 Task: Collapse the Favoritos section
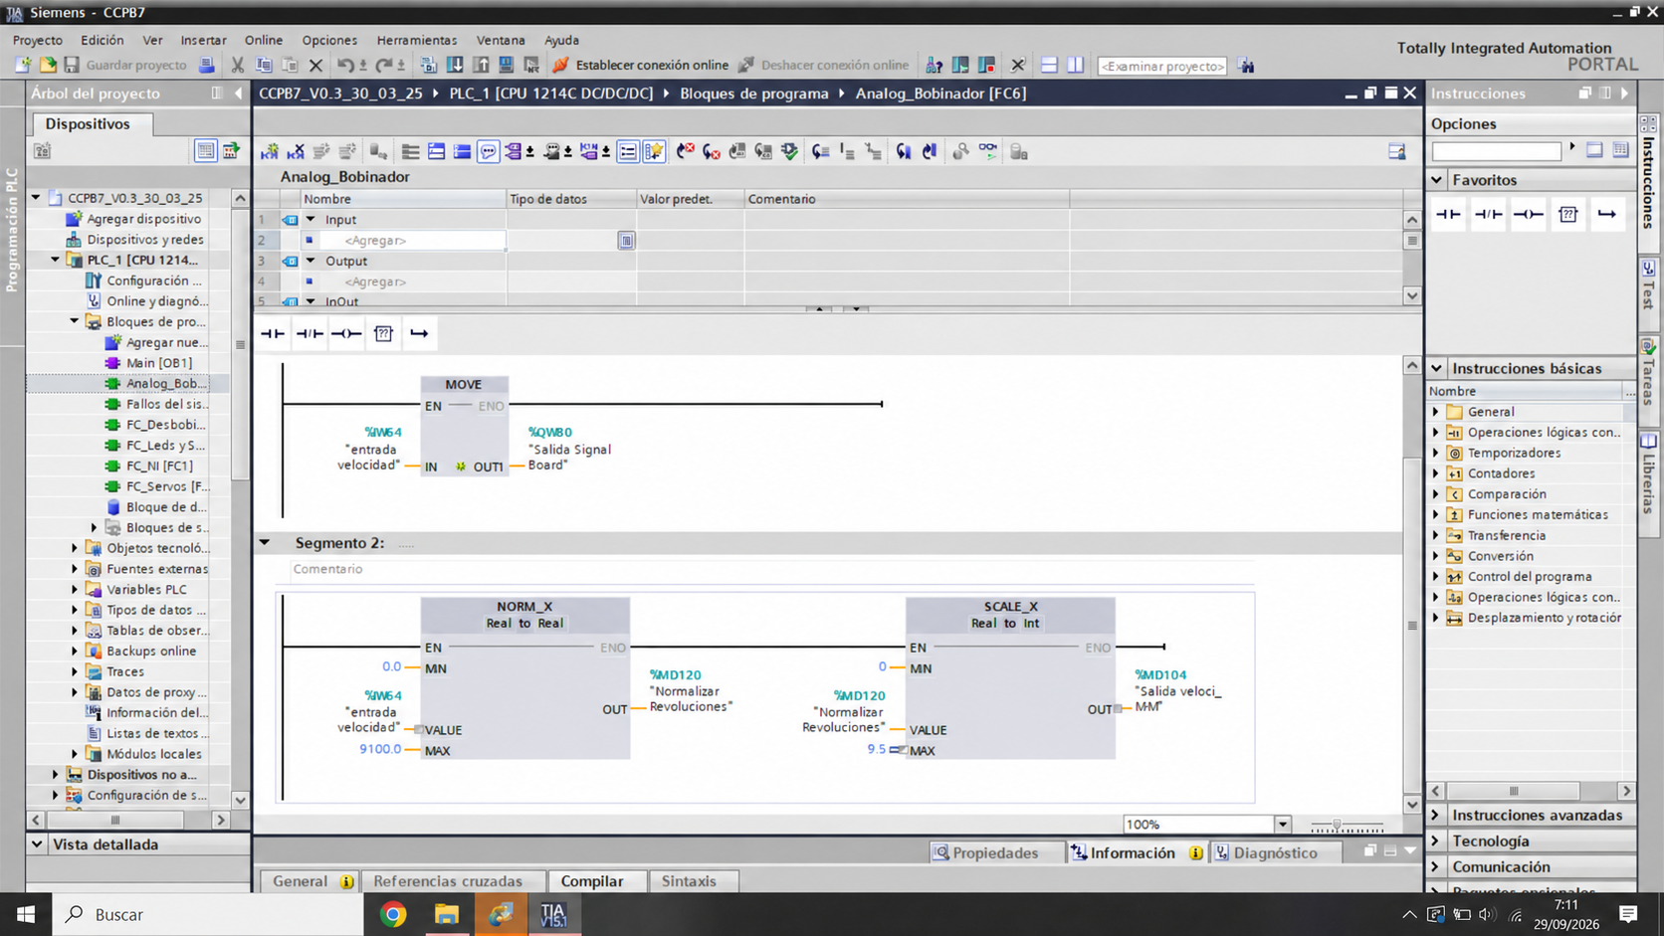coord(1437,180)
